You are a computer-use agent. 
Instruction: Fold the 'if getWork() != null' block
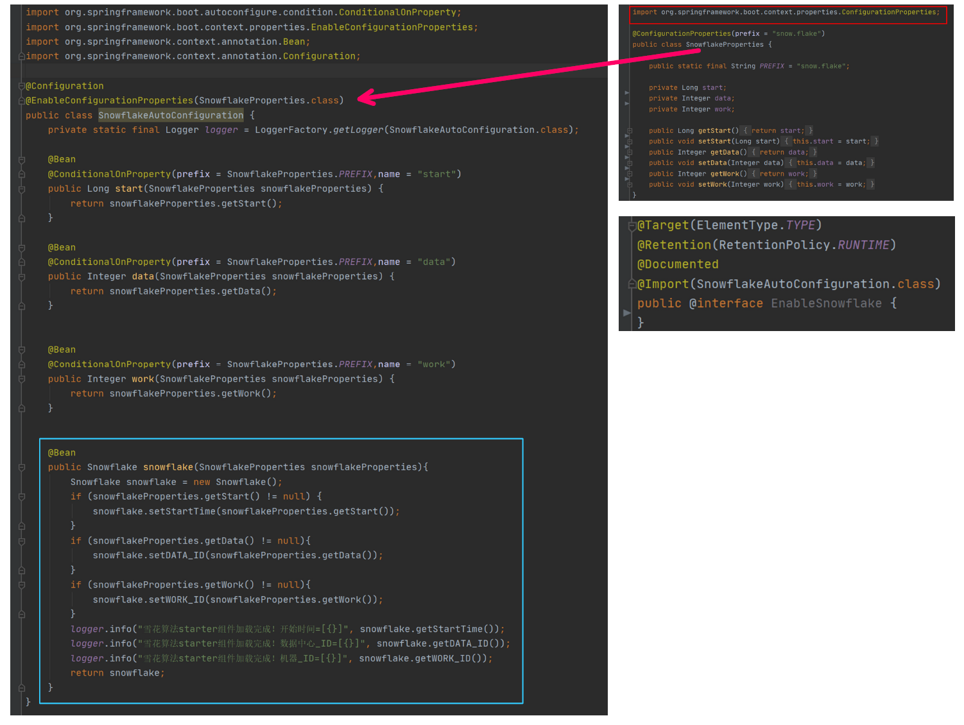(21, 585)
